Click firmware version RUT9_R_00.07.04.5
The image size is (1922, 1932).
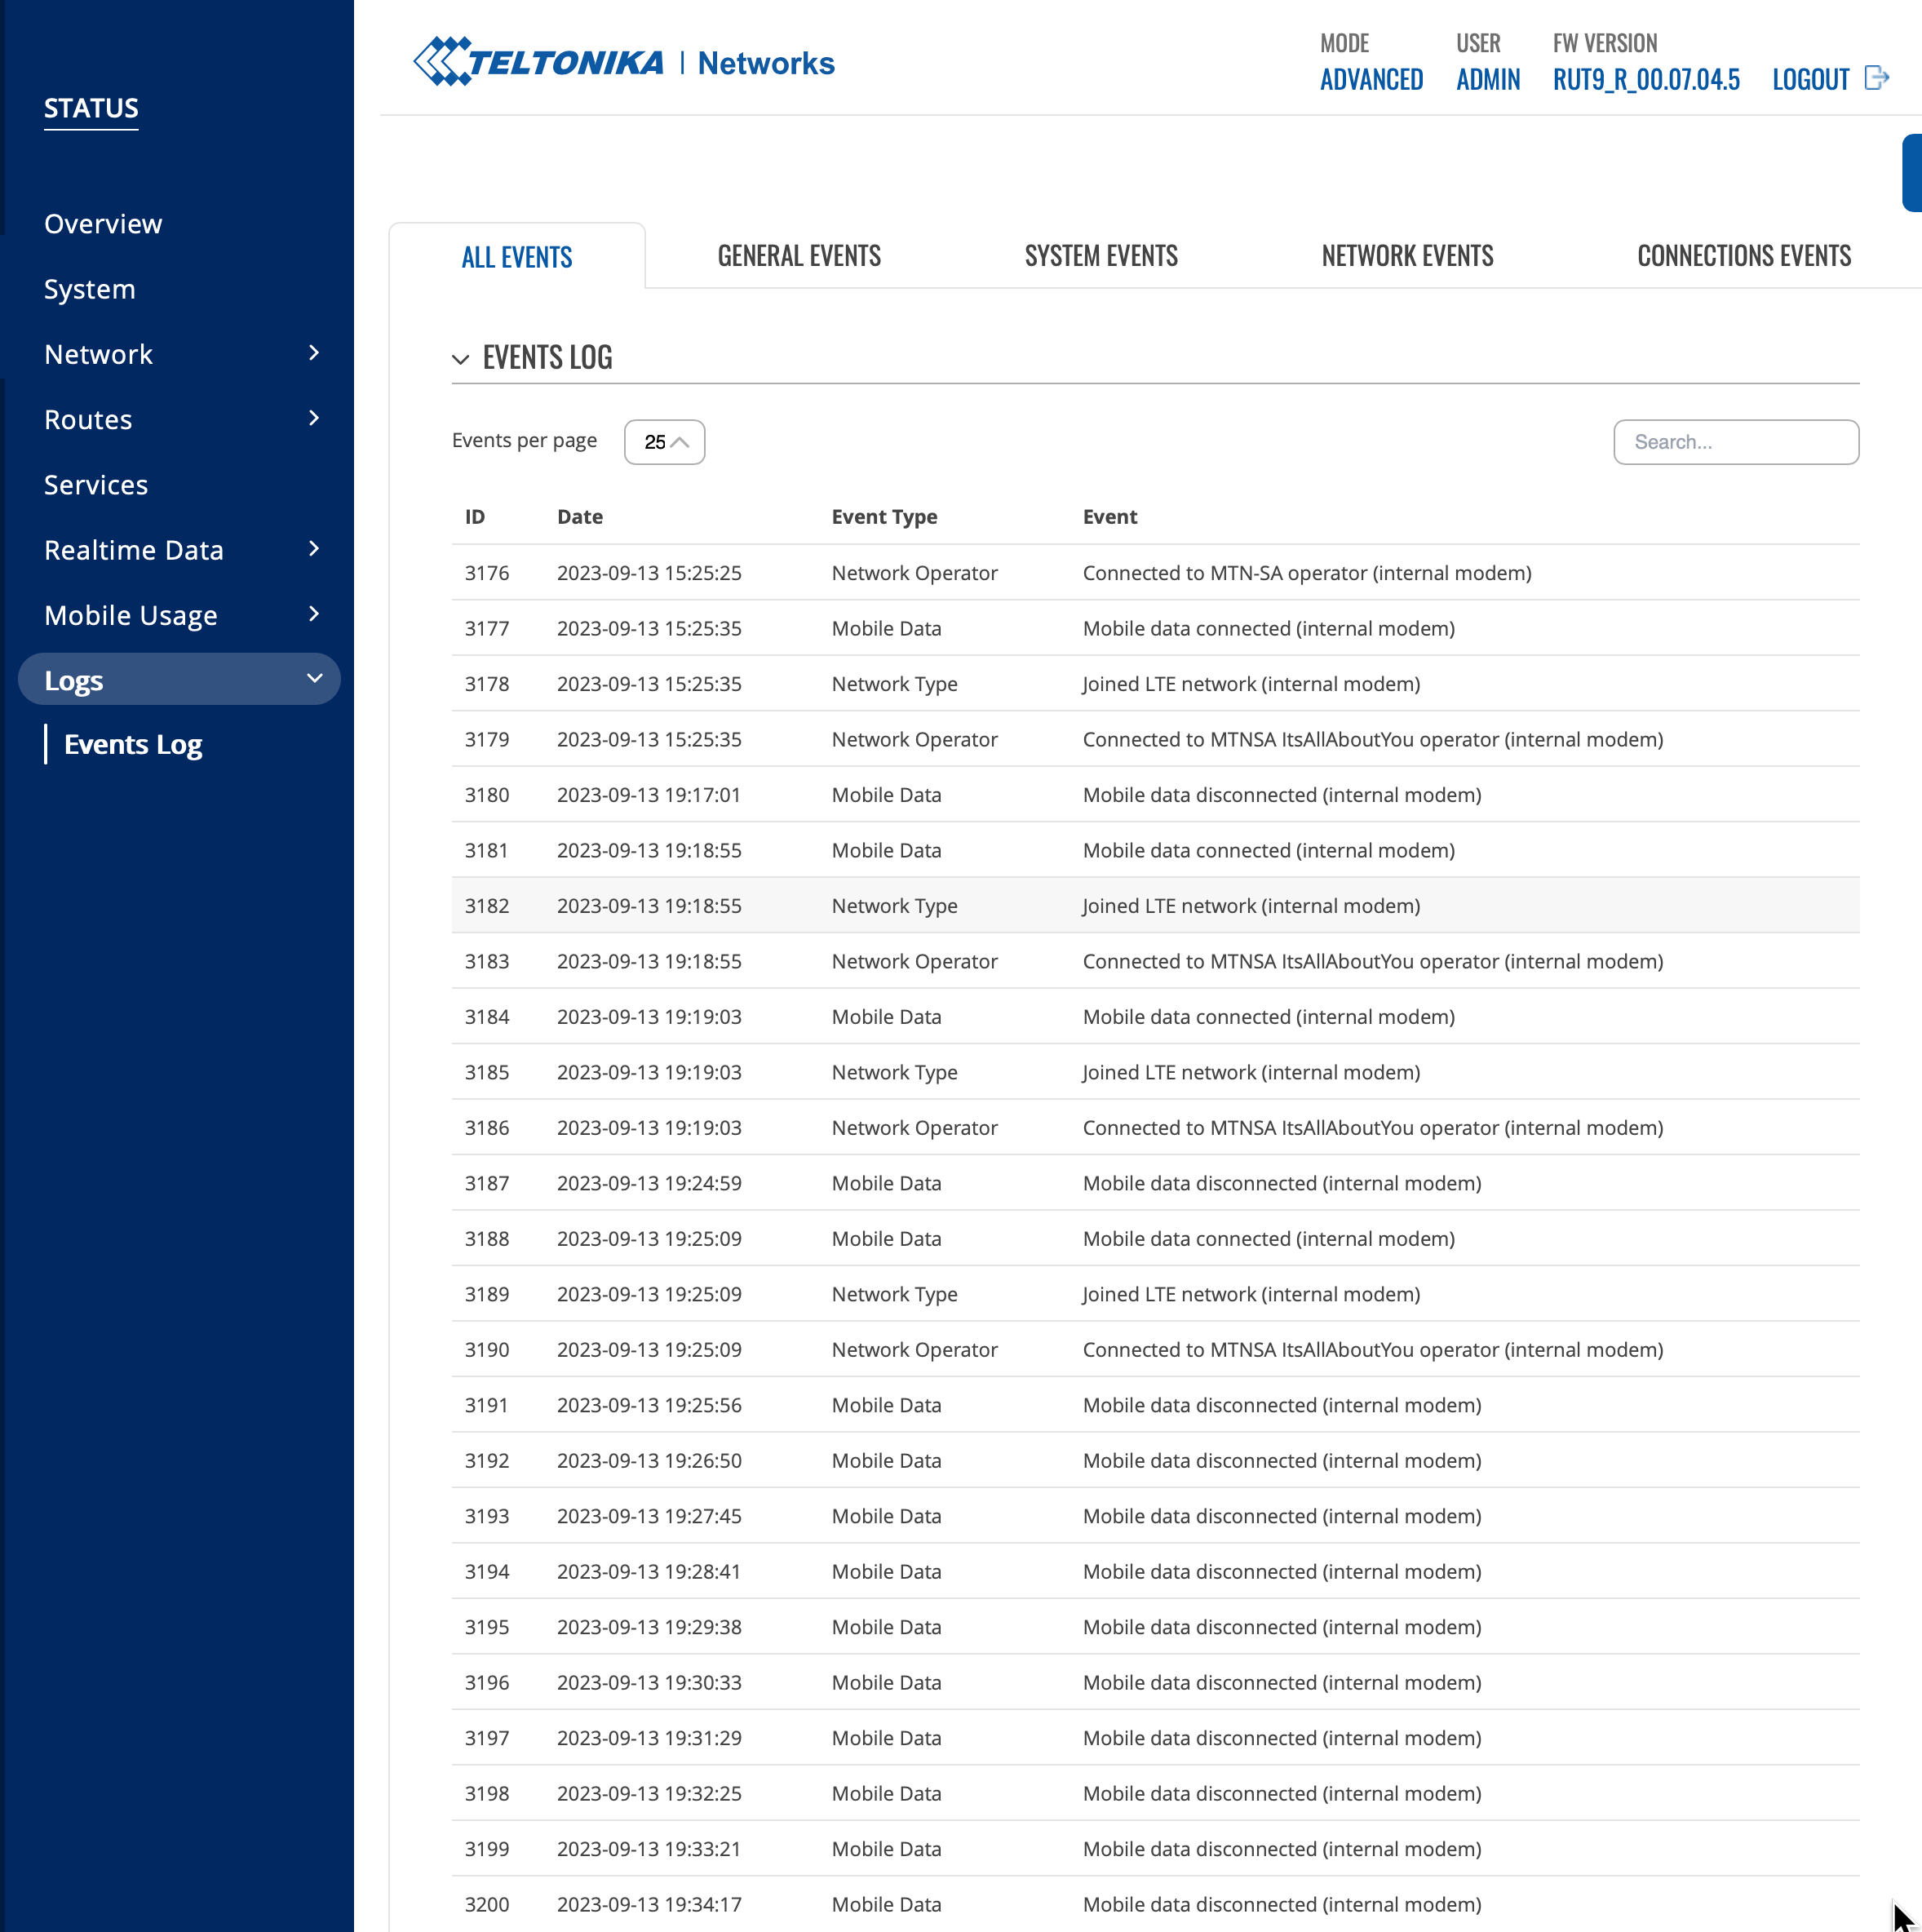click(x=1646, y=79)
